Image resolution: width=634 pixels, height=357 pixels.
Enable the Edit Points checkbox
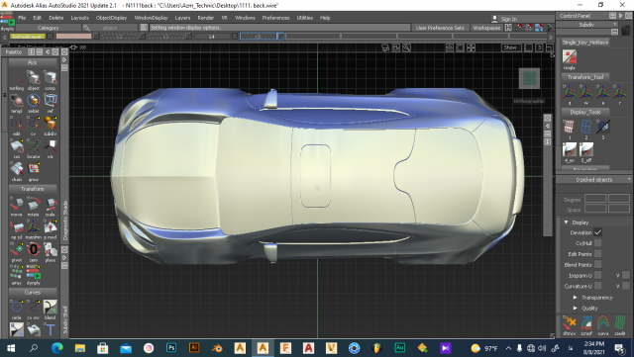pos(597,254)
